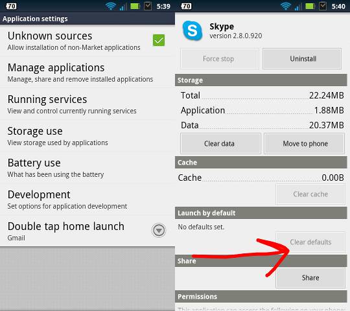
Task: Tap 'Manage, share and remove installed applications'
Action: 80,79
